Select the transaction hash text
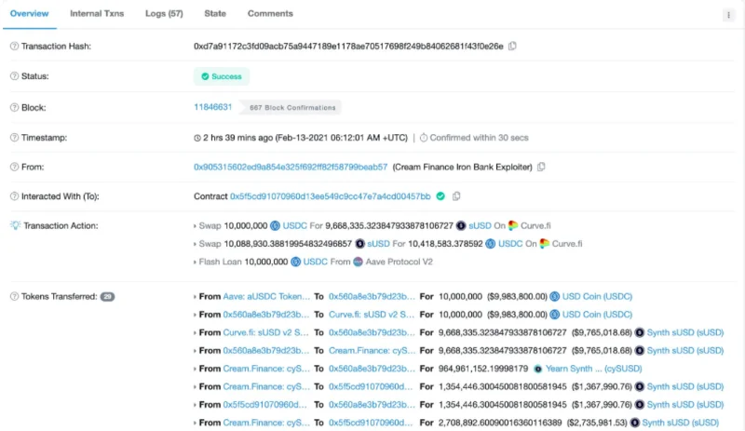This screenshot has height=431, width=745. pos(348,47)
